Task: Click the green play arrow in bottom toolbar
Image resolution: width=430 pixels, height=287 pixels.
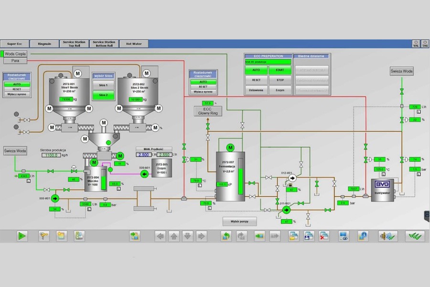Action: point(22,235)
